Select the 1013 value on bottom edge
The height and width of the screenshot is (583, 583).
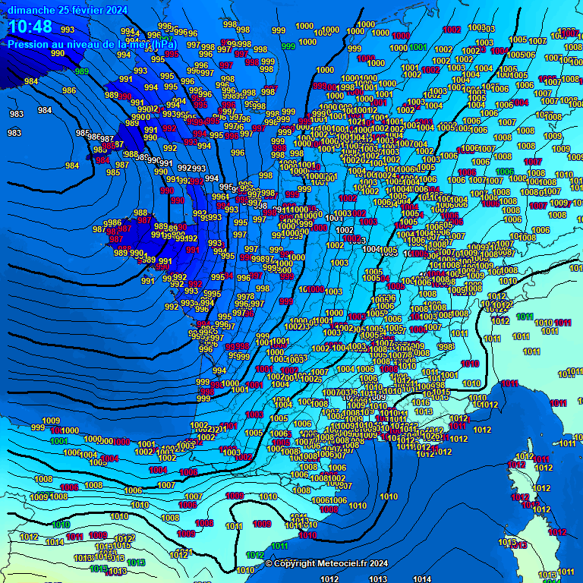click(x=377, y=578)
